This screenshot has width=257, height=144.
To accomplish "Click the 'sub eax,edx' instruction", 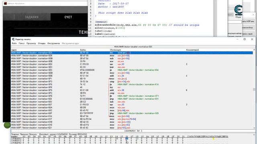I will coord(118,102).
